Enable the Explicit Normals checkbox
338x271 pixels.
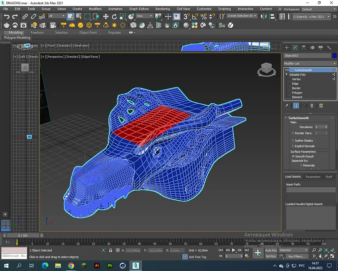coord(293,146)
